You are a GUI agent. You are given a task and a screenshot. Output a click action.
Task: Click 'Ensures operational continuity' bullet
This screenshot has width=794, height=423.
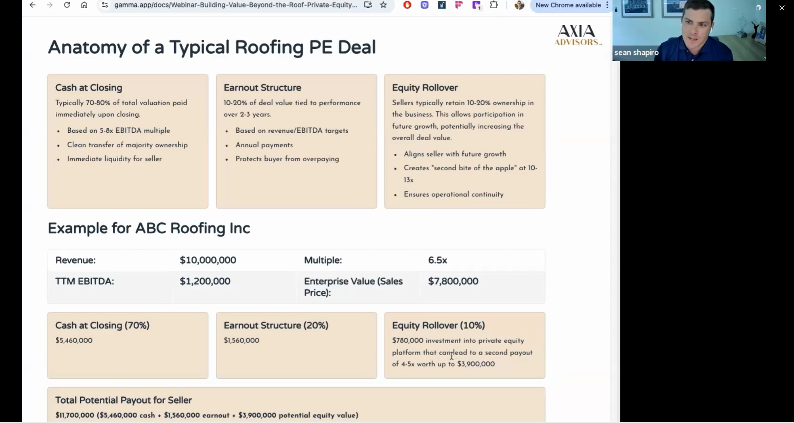[454, 194]
